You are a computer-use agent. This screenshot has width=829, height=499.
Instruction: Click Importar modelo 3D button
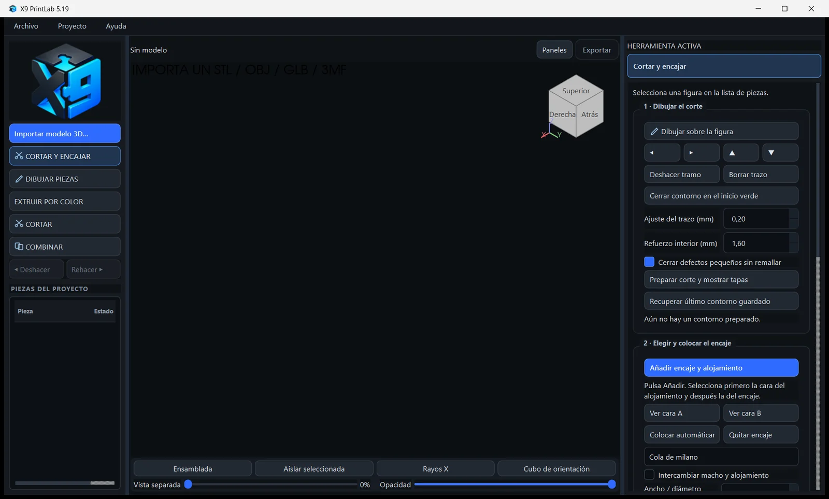pos(65,133)
